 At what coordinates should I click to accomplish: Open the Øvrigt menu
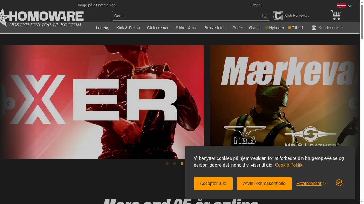click(254, 28)
